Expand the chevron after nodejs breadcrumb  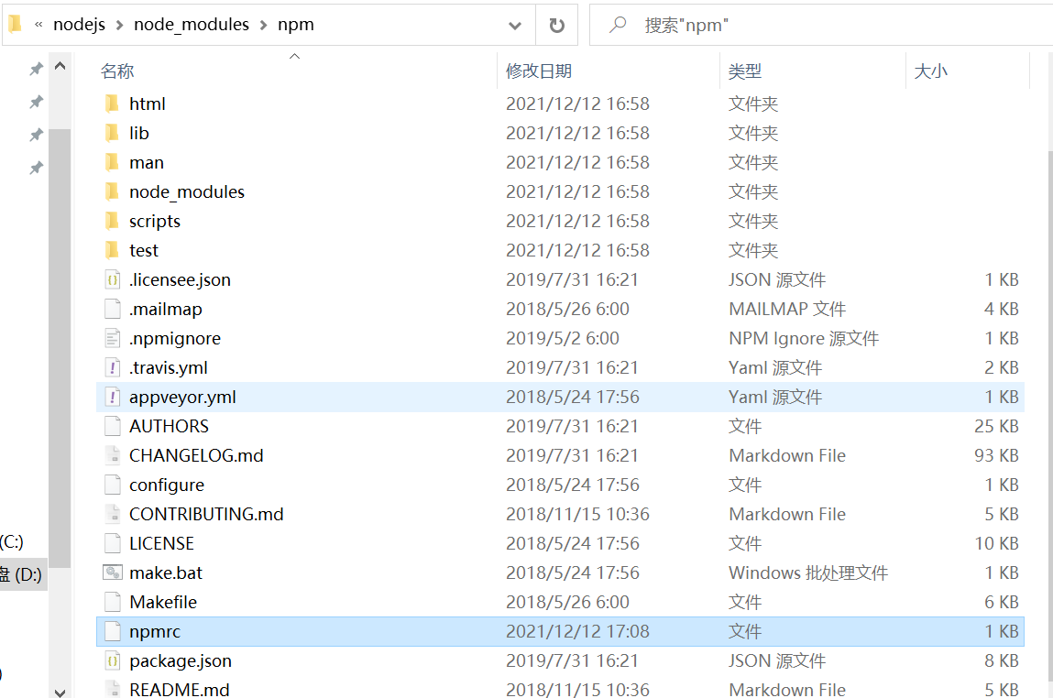point(119,26)
